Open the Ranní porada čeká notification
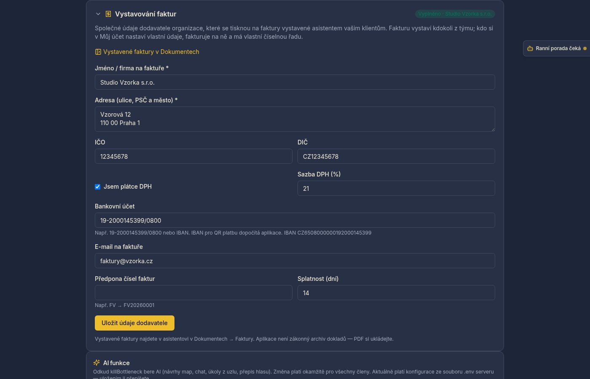The height and width of the screenshot is (379, 590). click(x=556, y=48)
